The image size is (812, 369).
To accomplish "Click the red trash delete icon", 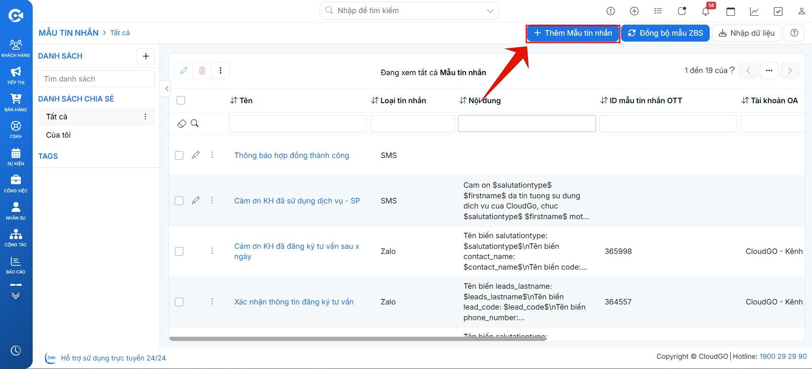I will [202, 70].
